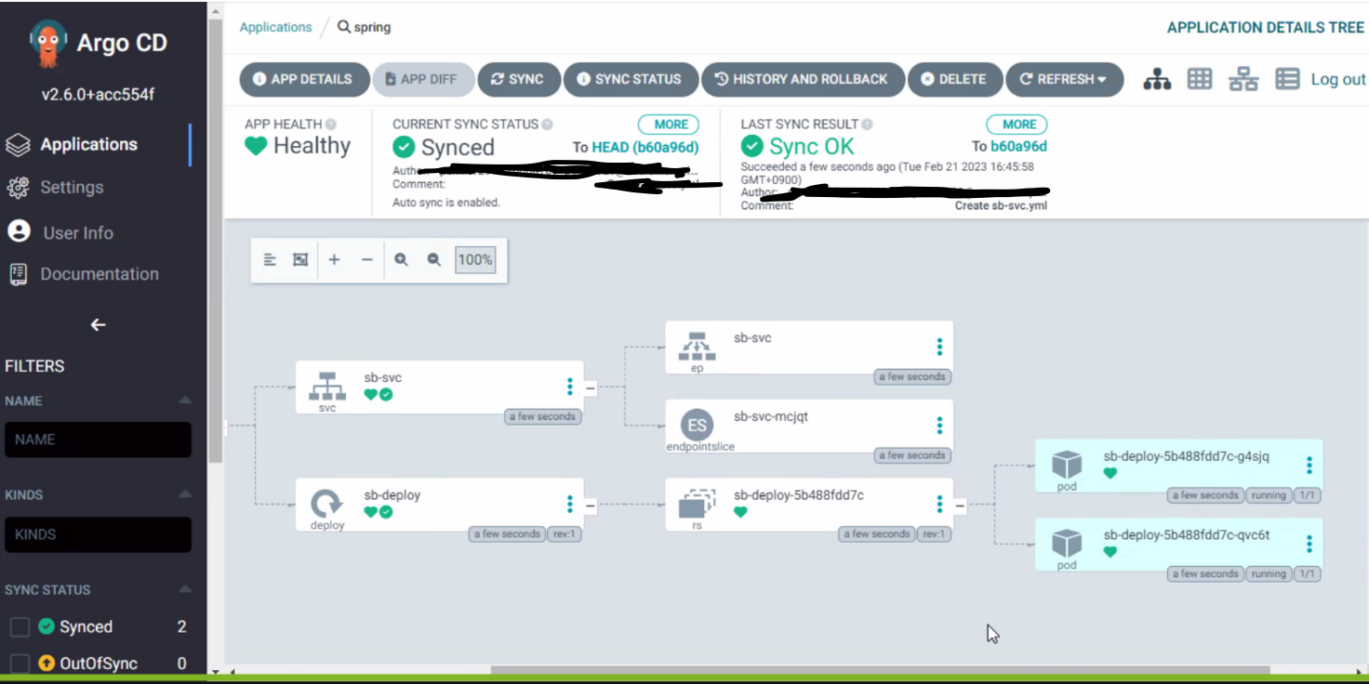Click the deploy icon on sb-deploy node

(326, 504)
